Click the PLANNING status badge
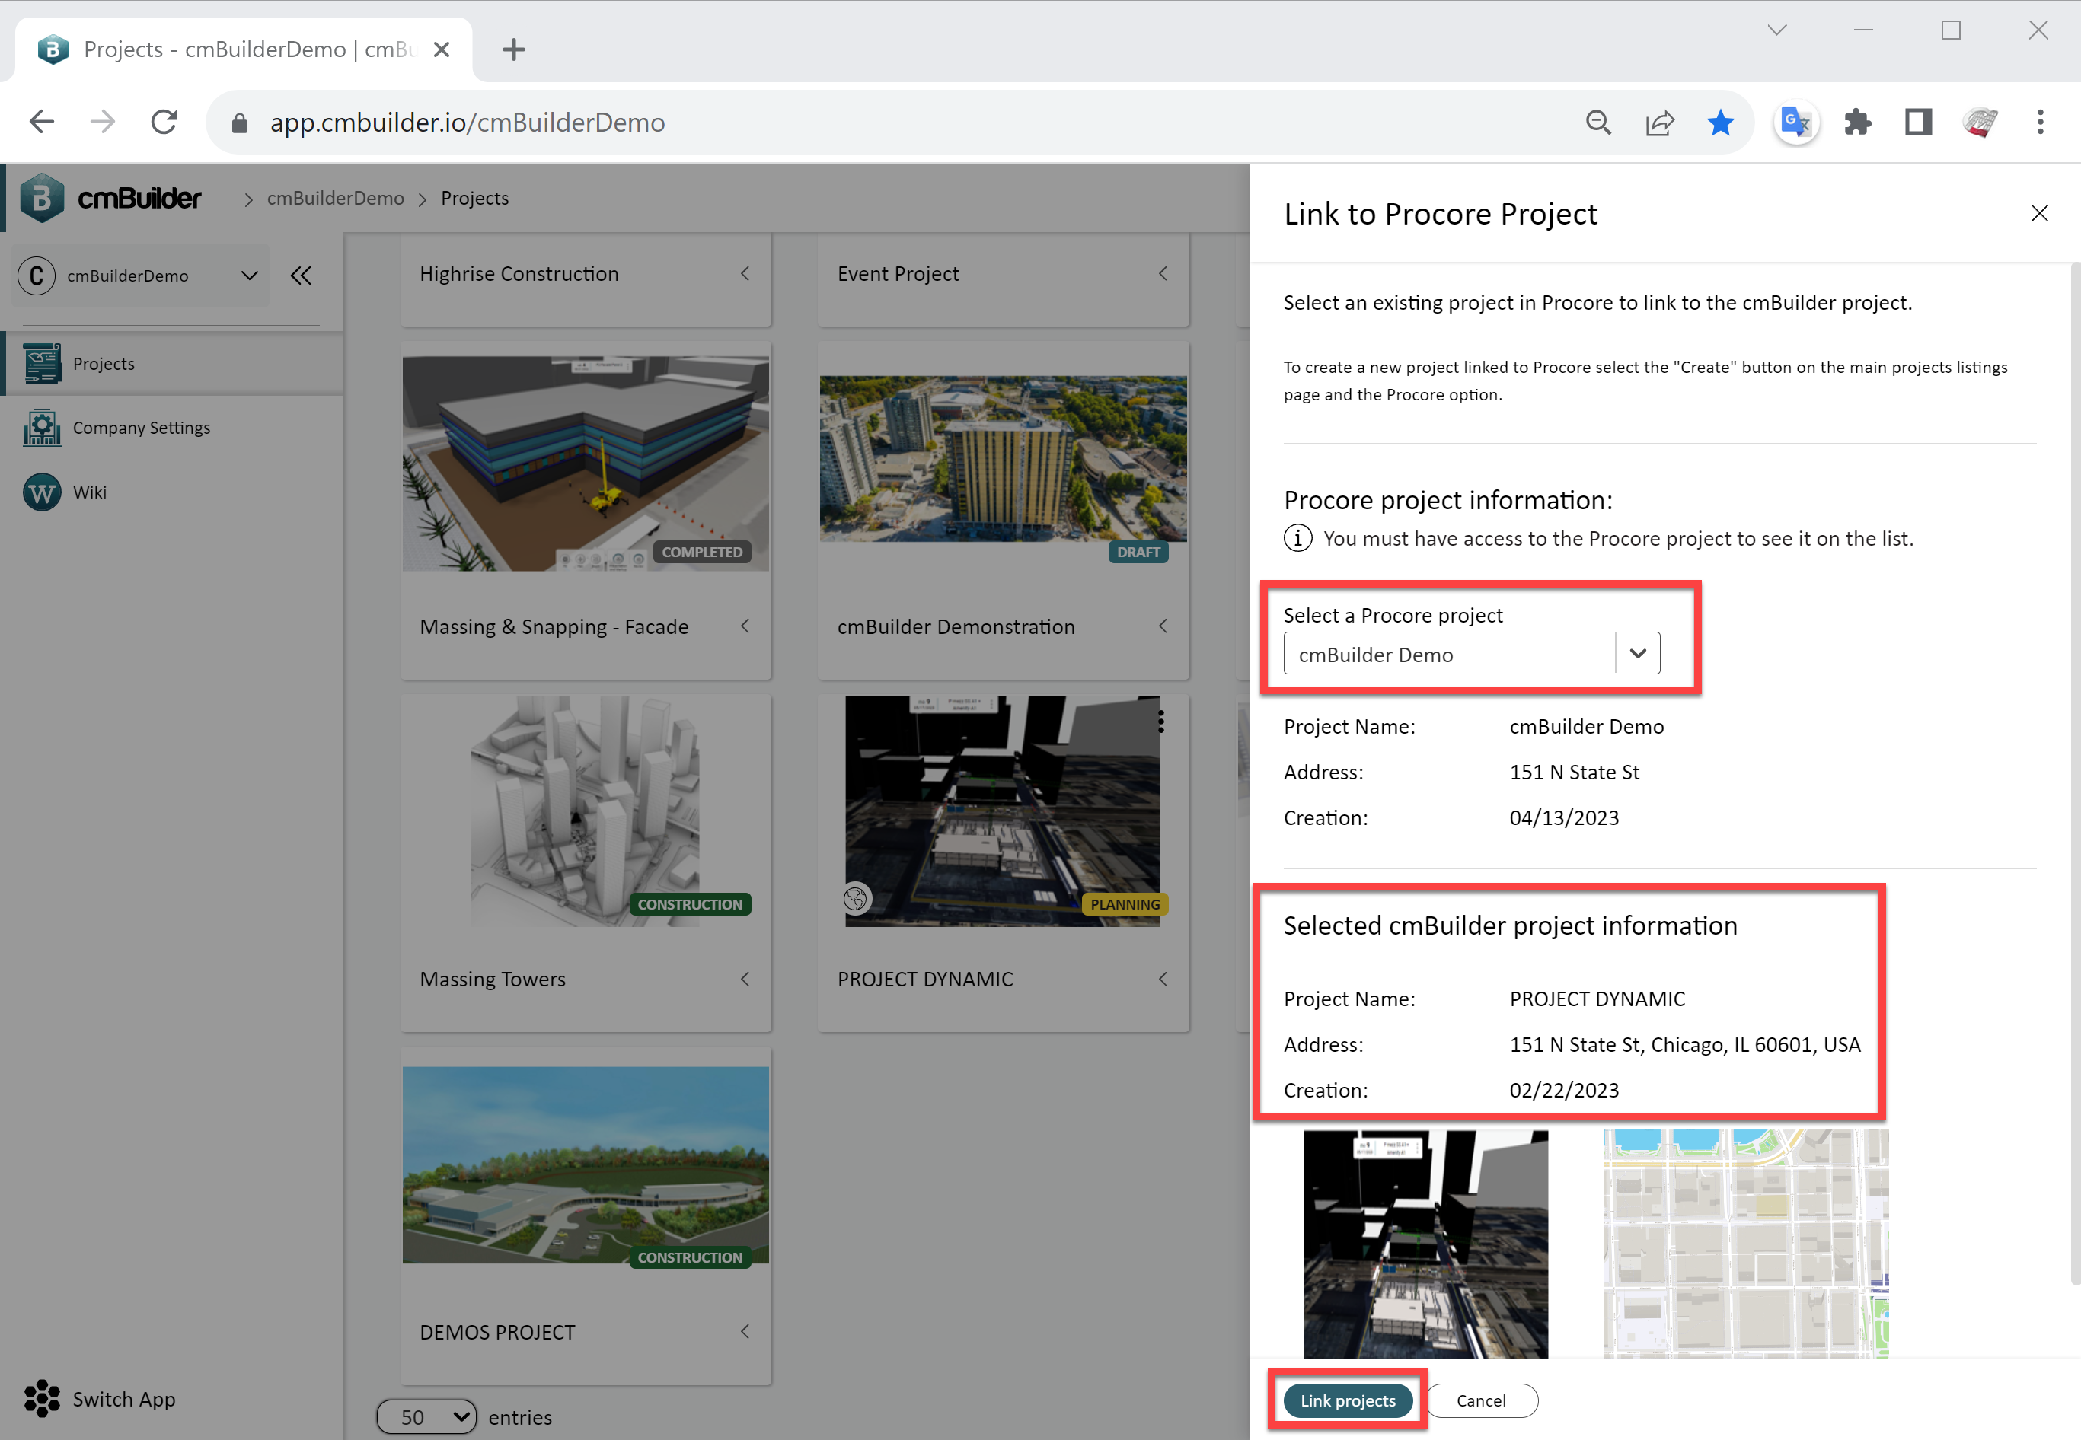Screen dimensions: 2081x1440 (x=1125, y=904)
